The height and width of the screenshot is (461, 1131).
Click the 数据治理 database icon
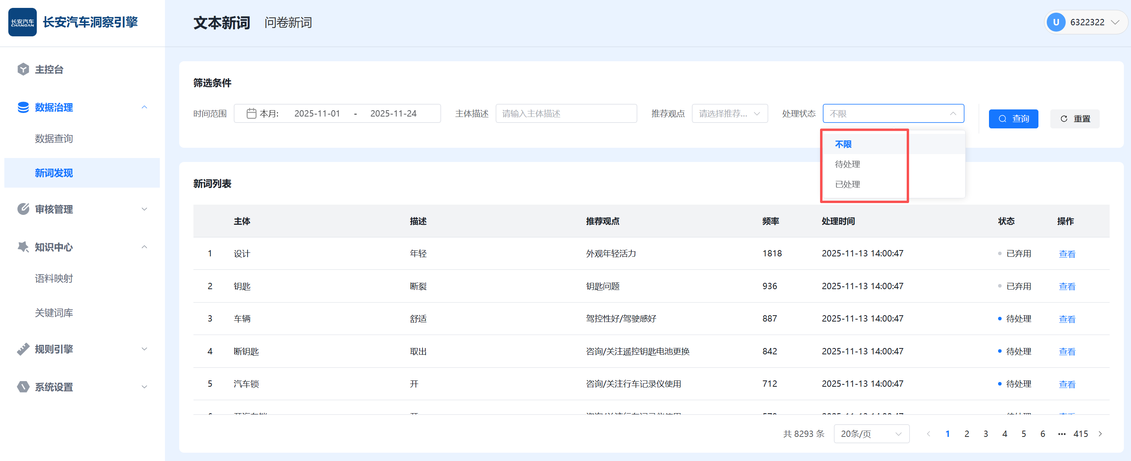[23, 107]
